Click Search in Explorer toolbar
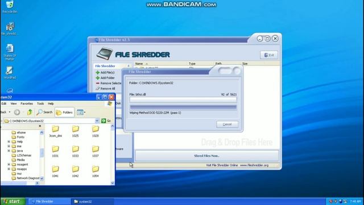 pos(44,112)
